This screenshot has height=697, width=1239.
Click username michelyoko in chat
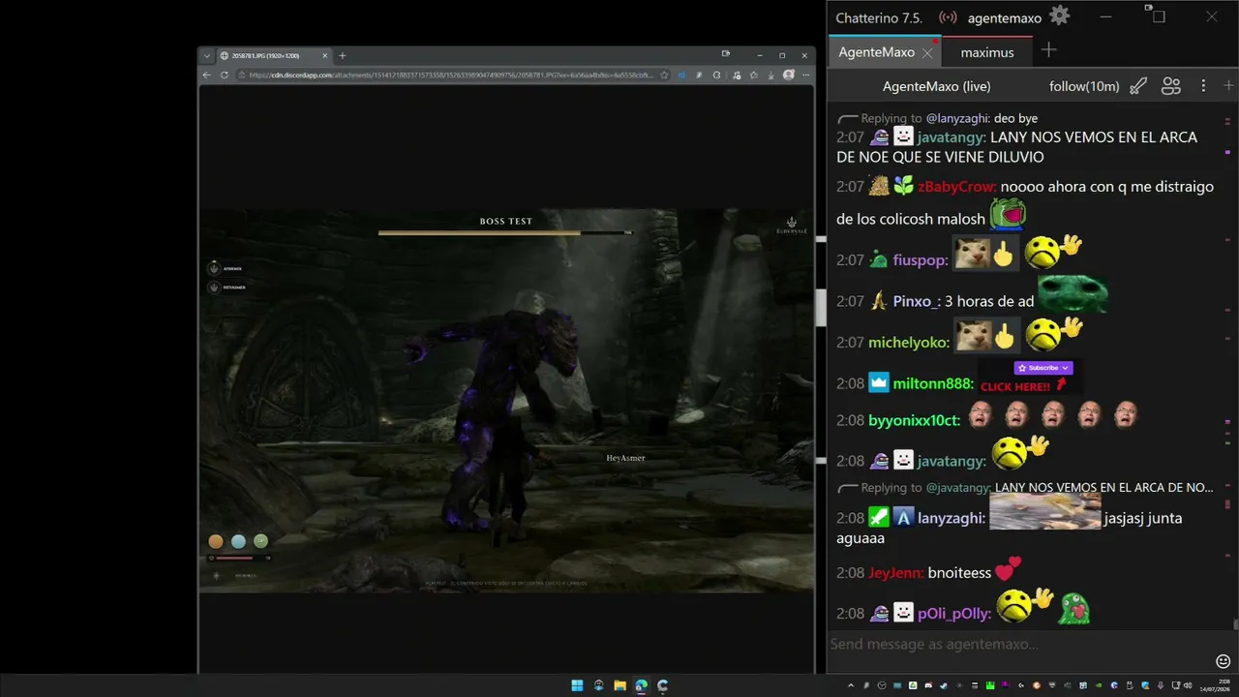coord(908,342)
